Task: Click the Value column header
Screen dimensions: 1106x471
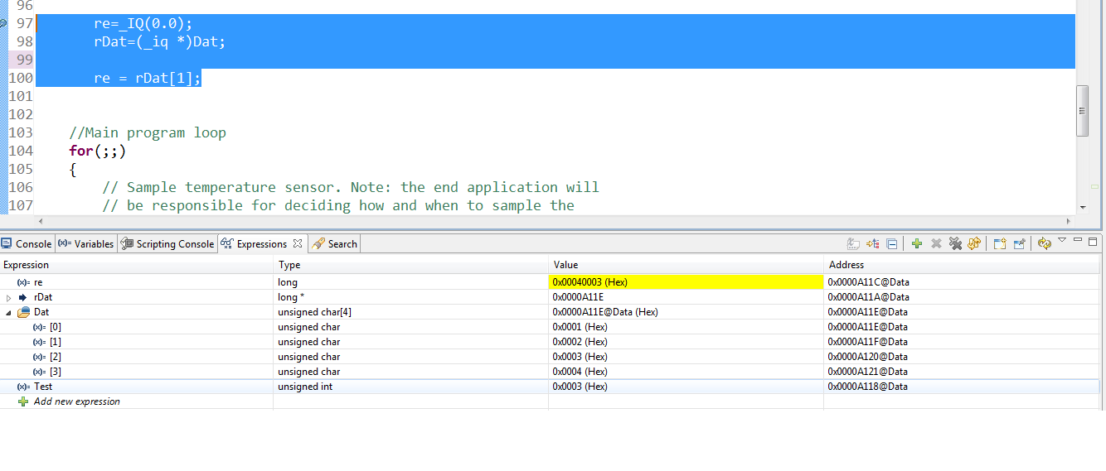Action: tap(686, 265)
